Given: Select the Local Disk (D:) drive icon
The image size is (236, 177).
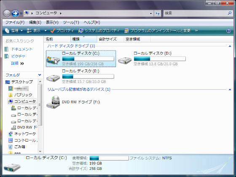Looking at the screenshot, I should [x=124, y=61].
